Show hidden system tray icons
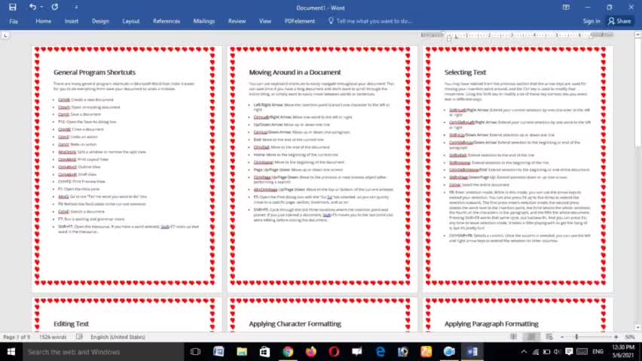 [x=524, y=351]
